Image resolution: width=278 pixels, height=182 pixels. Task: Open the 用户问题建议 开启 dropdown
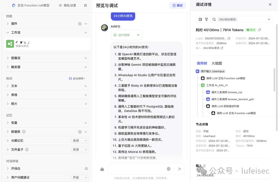(80, 177)
